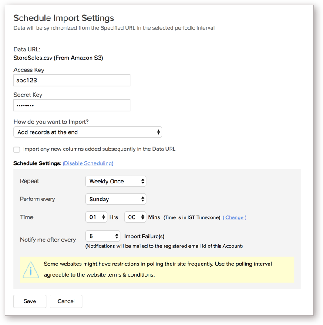Click the StoreSales.csv data URL text
The height and width of the screenshot is (325, 323).
[58, 58]
